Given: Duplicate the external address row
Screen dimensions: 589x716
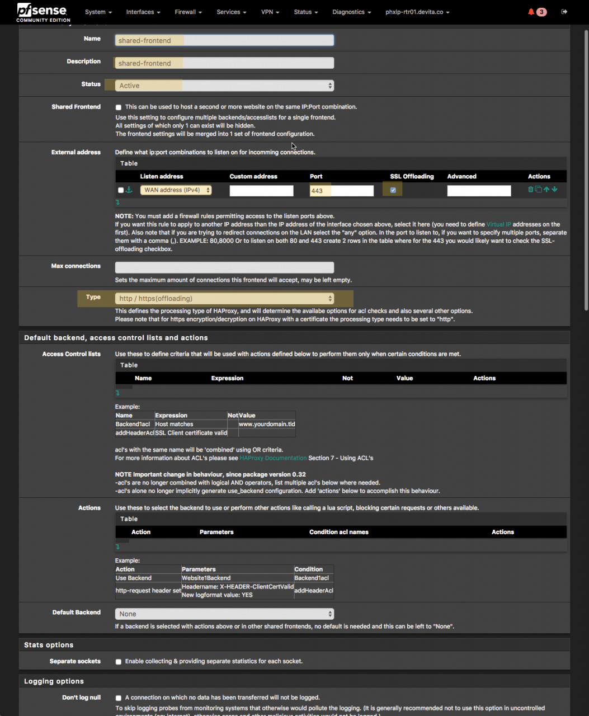Looking at the screenshot, I should 539,190.
